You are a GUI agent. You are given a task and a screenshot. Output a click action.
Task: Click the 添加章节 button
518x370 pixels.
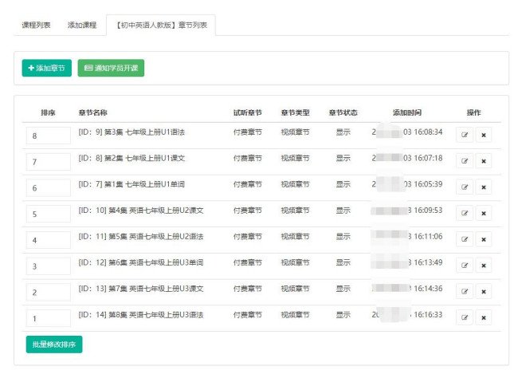(46, 68)
